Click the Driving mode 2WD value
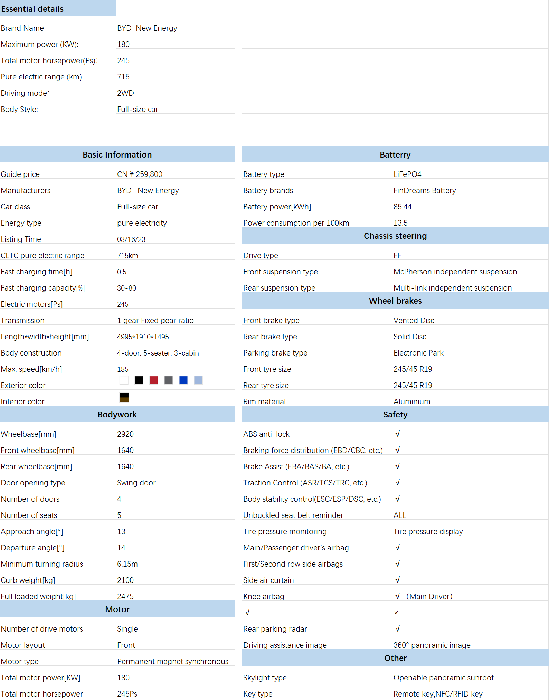Image resolution: width=549 pixels, height=700 pixels. [x=125, y=93]
